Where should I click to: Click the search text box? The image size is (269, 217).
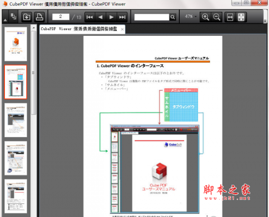(x=151, y=17)
